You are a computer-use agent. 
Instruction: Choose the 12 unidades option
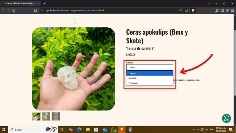[x=150, y=83]
